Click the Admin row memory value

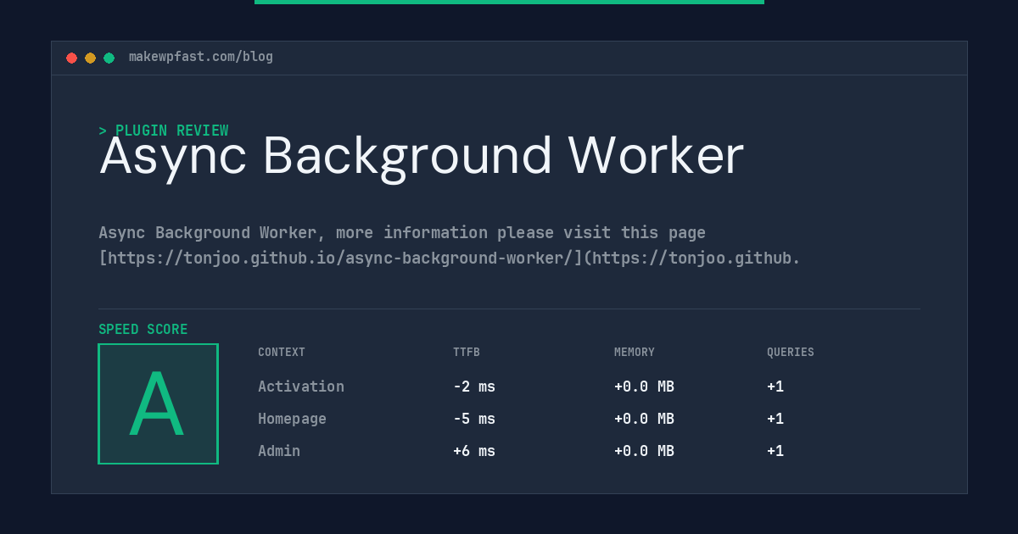pos(644,451)
